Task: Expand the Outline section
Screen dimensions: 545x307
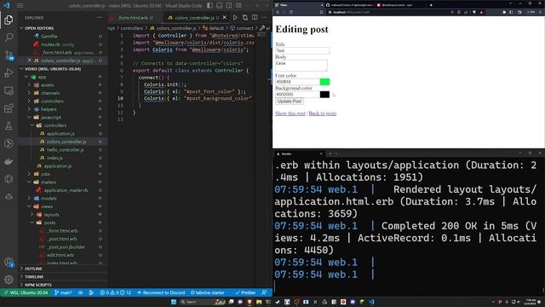Action: tap(33, 269)
